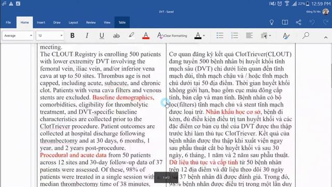Switch to the Table tab
332x187 pixels.
(122, 22)
